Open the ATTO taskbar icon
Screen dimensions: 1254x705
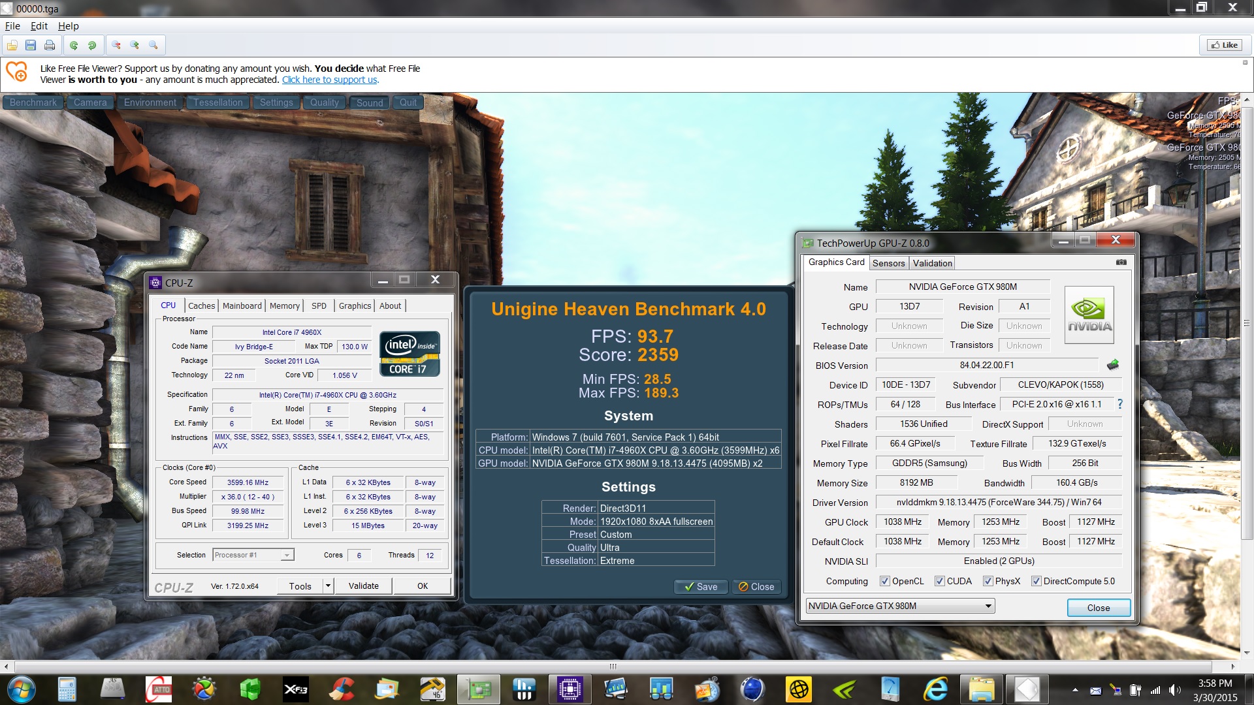tap(159, 689)
